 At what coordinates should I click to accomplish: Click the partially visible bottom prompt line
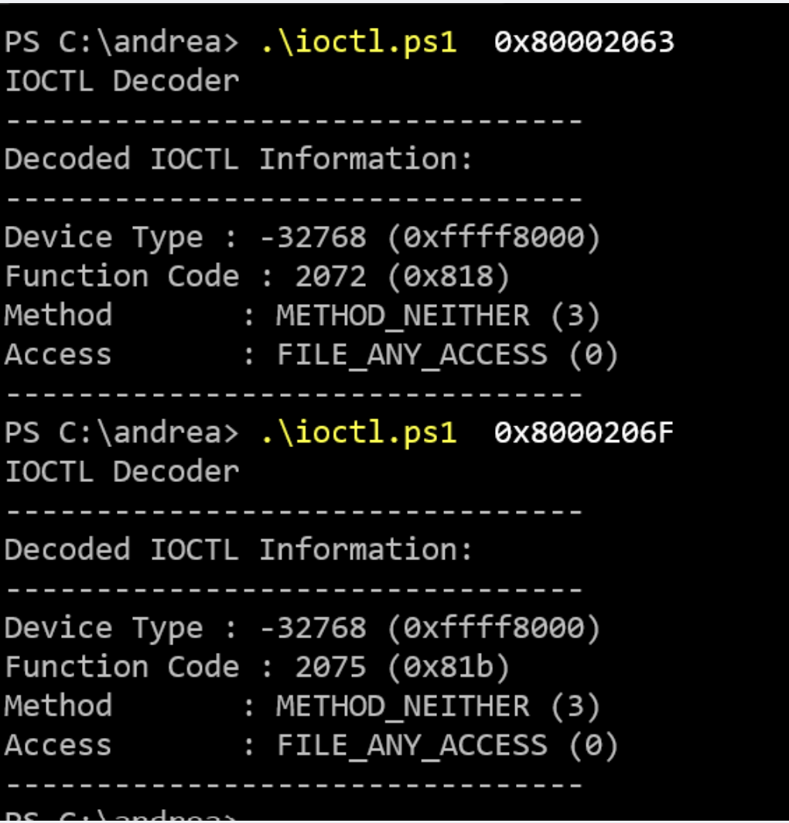point(121,815)
